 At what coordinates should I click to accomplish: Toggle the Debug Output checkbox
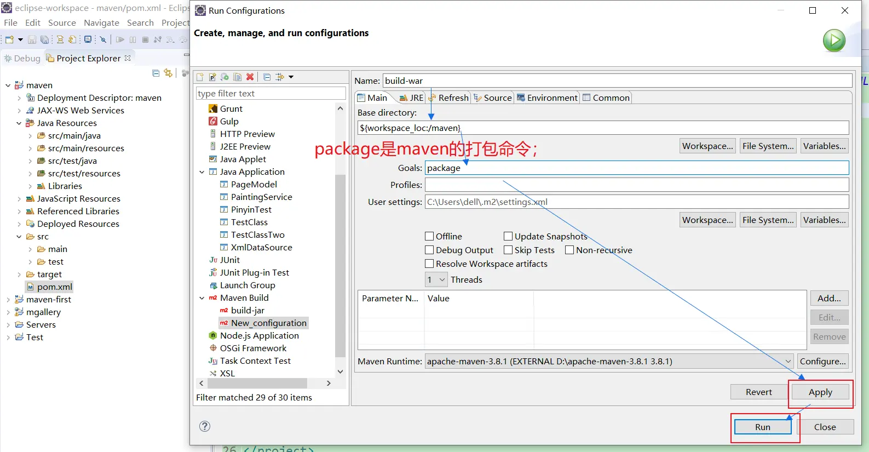[x=430, y=250]
